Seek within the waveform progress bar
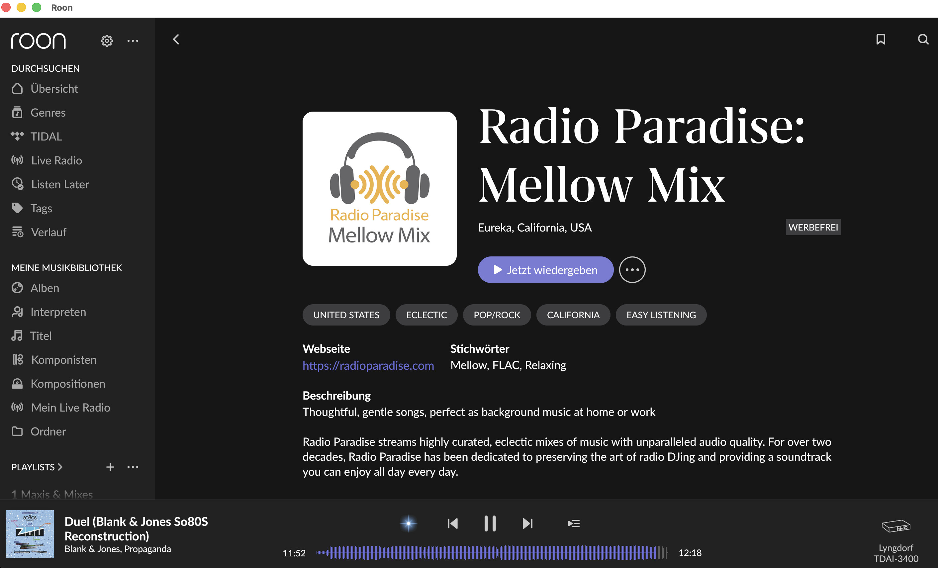The image size is (938, 568). [x=491, y=552]
